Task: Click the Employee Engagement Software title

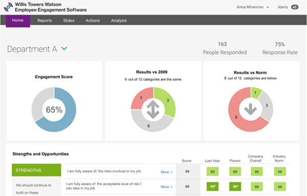Action: pyautogui.click(x=51, y=10)
